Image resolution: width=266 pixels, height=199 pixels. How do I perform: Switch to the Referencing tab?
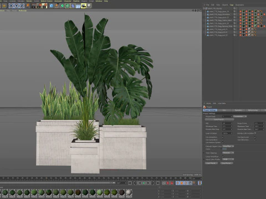click(x=253, y=110)
